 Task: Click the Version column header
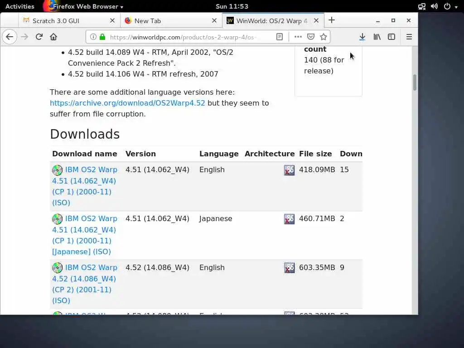pyautogui.click(x=140, y=154)
